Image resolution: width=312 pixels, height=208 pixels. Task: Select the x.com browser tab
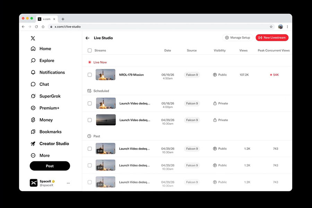(47, 19)
